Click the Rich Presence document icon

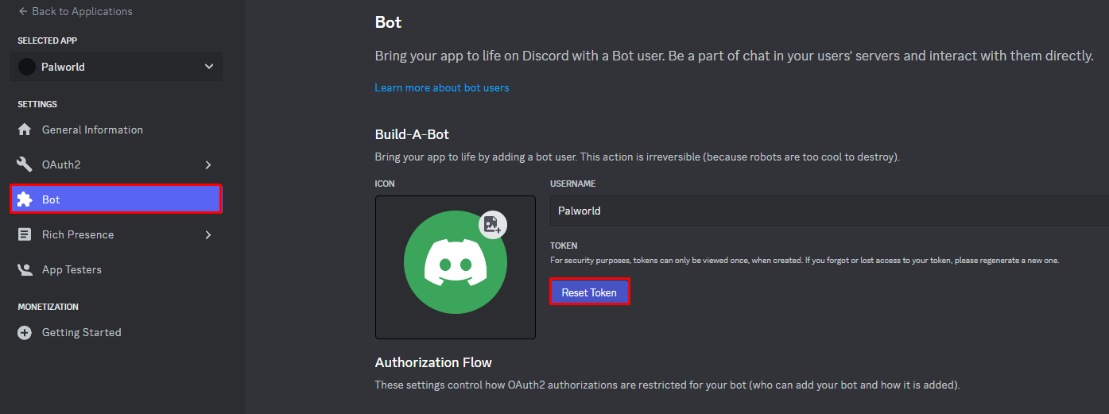tap(25, 234)
